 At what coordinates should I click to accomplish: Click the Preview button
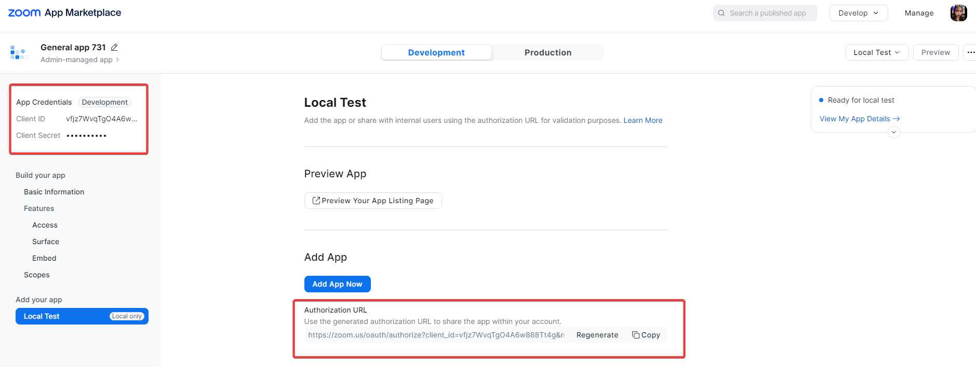935,52
